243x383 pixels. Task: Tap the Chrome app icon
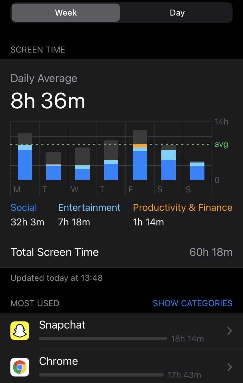(20, 367)
